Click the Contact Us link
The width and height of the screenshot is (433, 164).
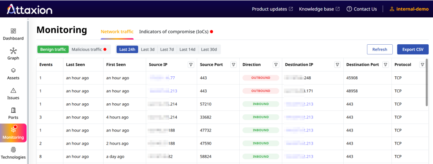362,9
